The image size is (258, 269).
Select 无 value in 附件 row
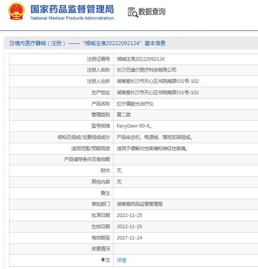(119, 171)
